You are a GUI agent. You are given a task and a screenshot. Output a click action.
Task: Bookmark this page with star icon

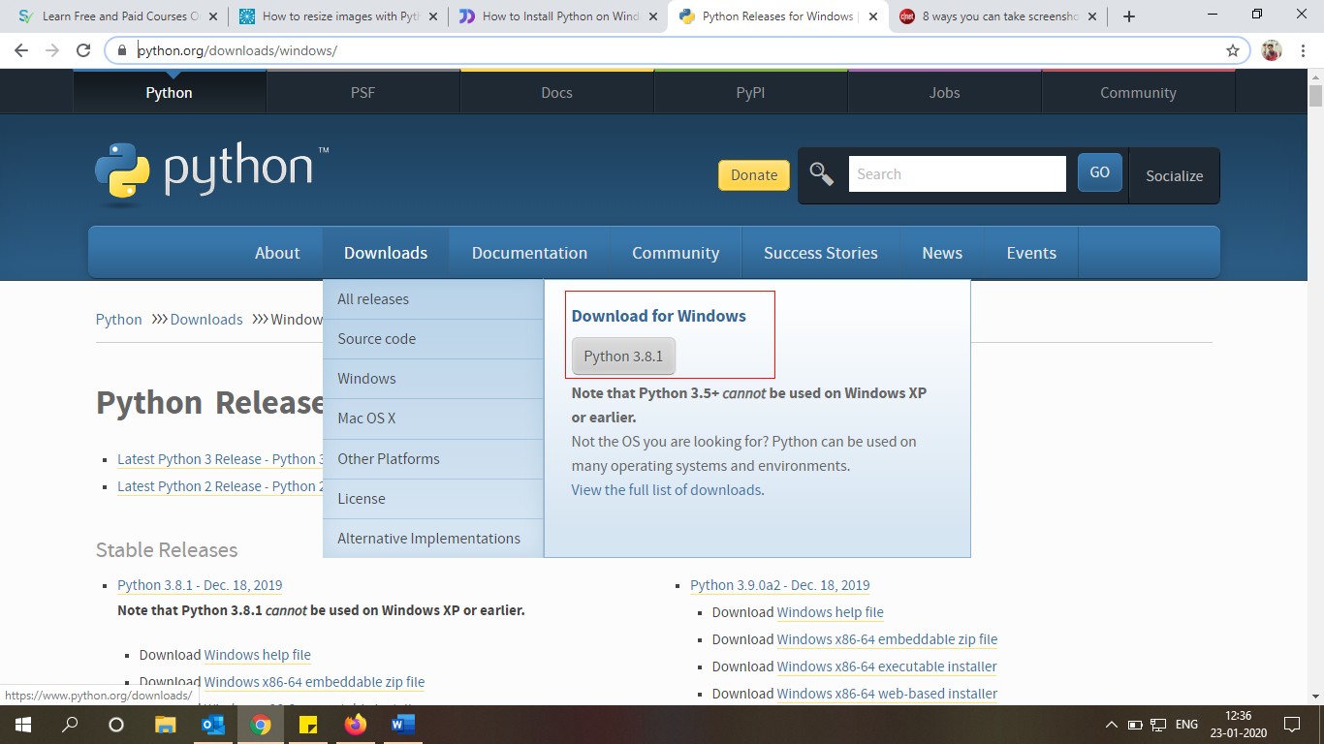(1233, 50)
